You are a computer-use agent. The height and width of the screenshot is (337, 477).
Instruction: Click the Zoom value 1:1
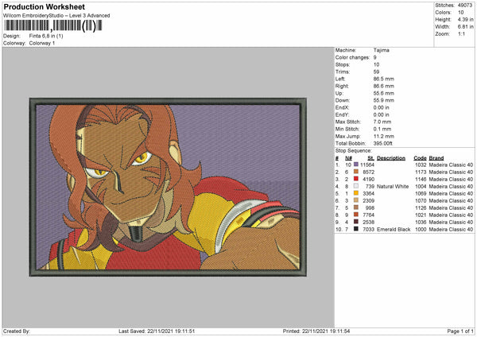[x=461, y=33]
